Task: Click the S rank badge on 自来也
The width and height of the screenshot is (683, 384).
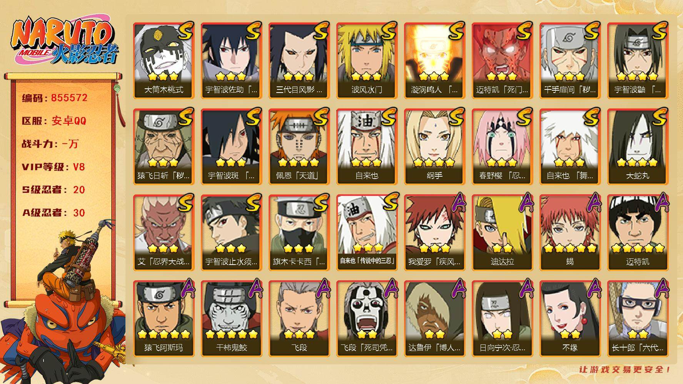Action: click(x=388, y=117)
